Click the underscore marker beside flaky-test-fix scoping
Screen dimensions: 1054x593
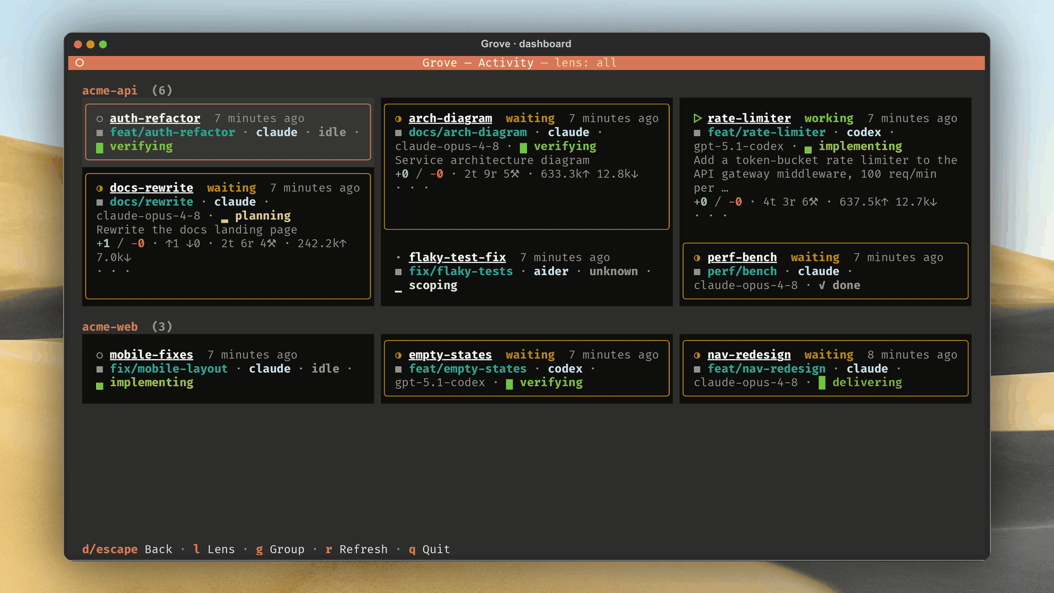[398, 291]
